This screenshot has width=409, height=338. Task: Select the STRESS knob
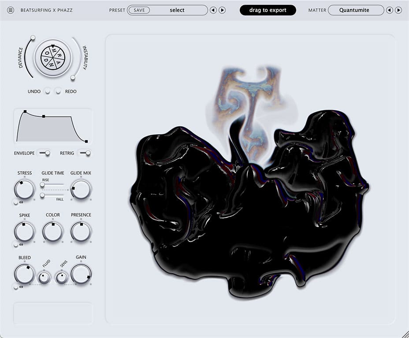coord(24,189)
